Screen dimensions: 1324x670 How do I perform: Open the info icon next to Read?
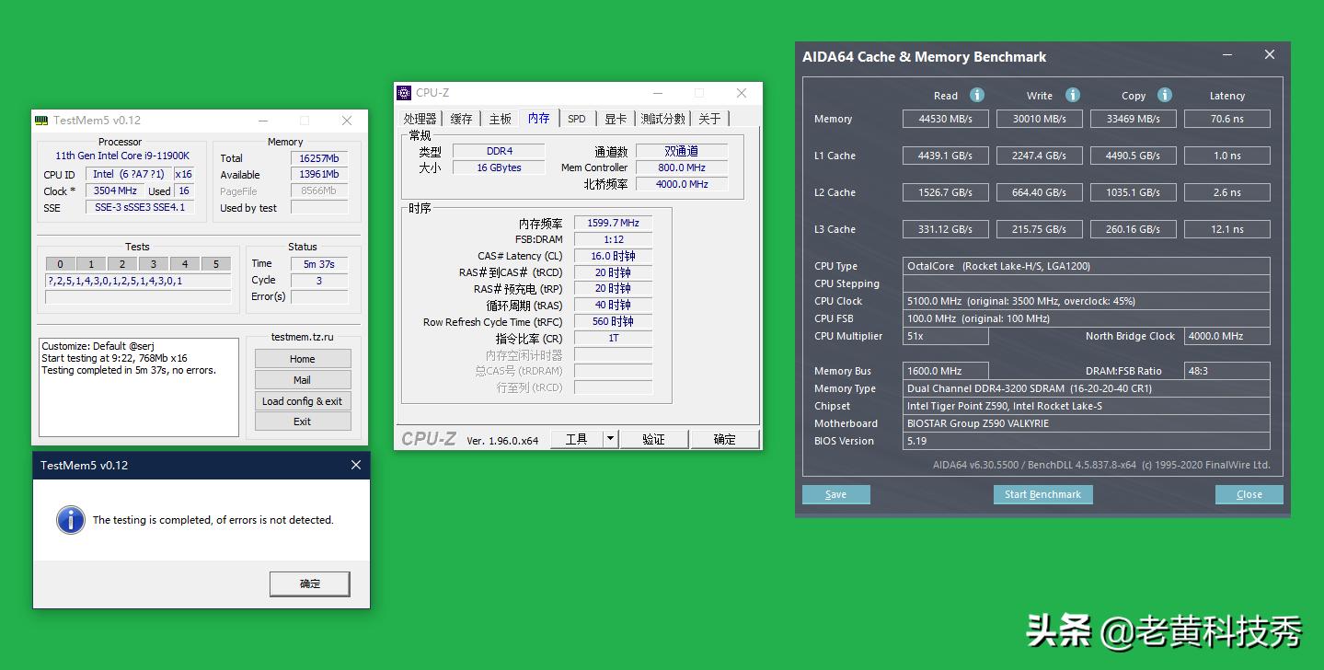[x=977, y=95]
